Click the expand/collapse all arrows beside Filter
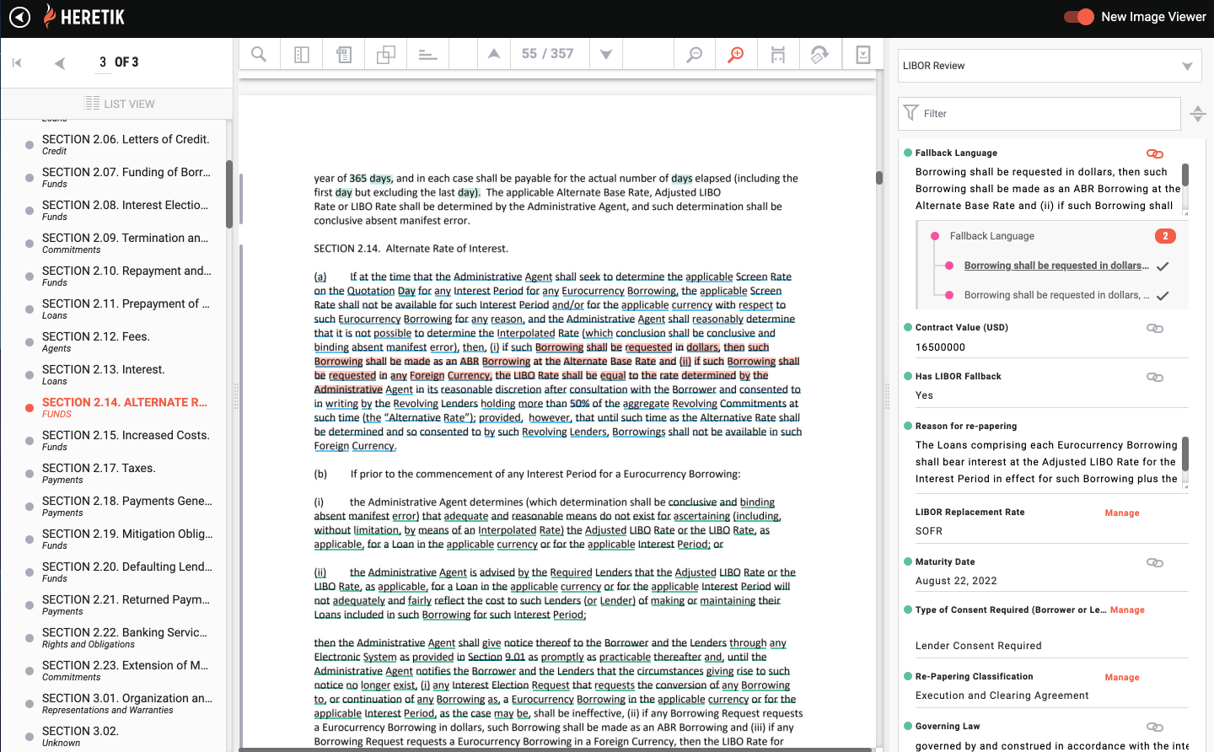The image size is (1214, 752). tap(1197, 114)
